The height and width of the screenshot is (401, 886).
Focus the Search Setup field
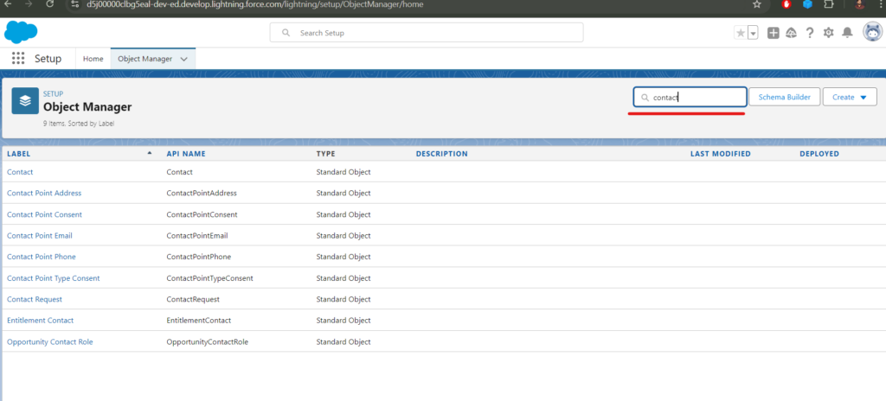[x=427, y=33]
